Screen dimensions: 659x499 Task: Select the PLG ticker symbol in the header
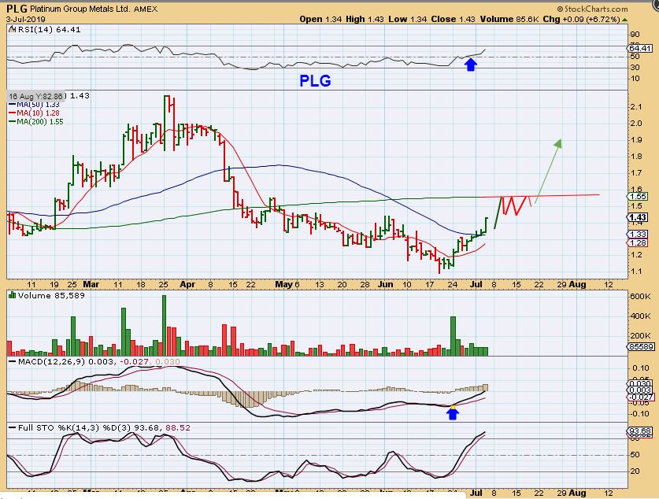click(x=17, y=9)
